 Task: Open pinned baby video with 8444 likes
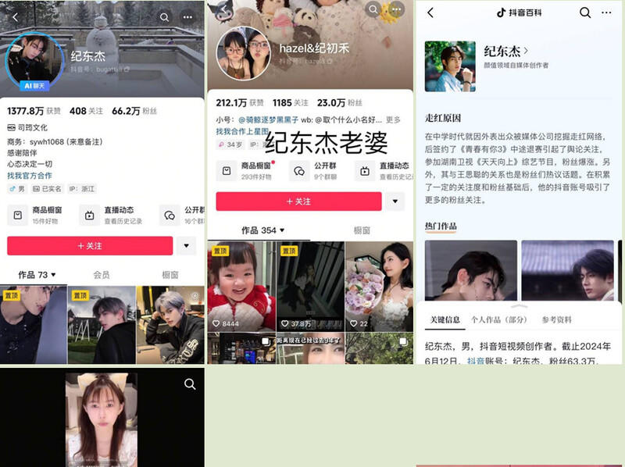pyautogui.click(x=241, y=287)
